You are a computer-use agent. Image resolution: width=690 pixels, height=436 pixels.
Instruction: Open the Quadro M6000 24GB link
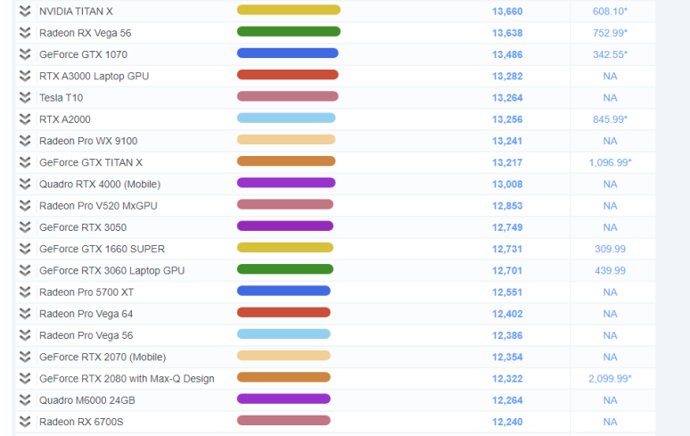coord(87,400)
